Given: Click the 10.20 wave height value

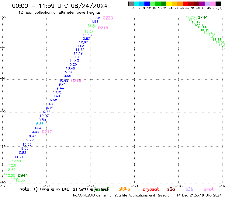Looking at the screenshot, I should point(72,65).
